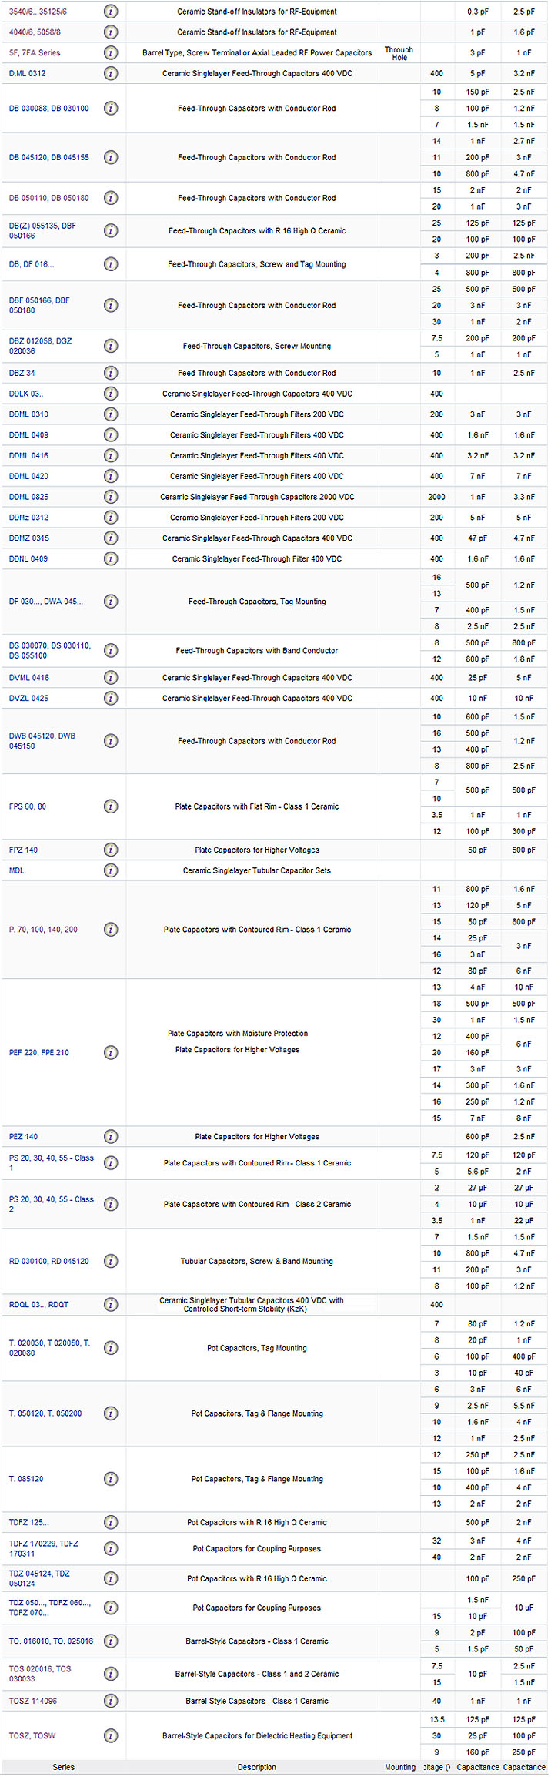Show info for DVML 0416
Viewport: 551px width, 1777px height.
(x=111, y=678)
